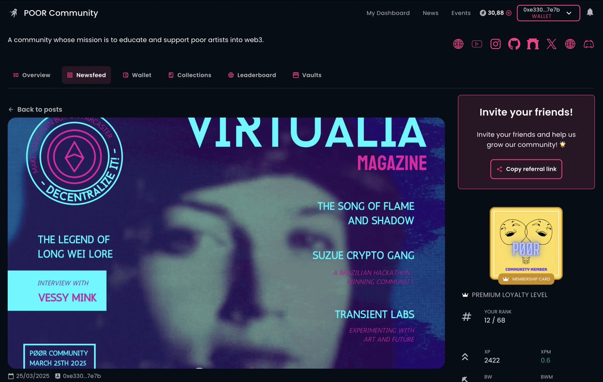Click the POOR Community title
This screenshot has height=382, width=603.
(61, 13)
